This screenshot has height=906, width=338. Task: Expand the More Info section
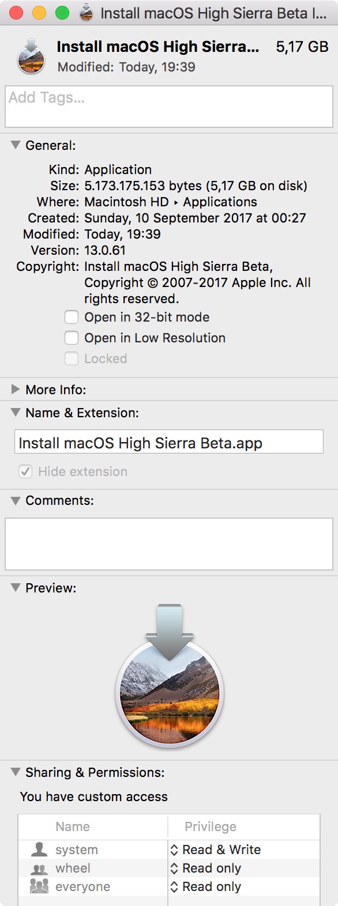(16, 389)
